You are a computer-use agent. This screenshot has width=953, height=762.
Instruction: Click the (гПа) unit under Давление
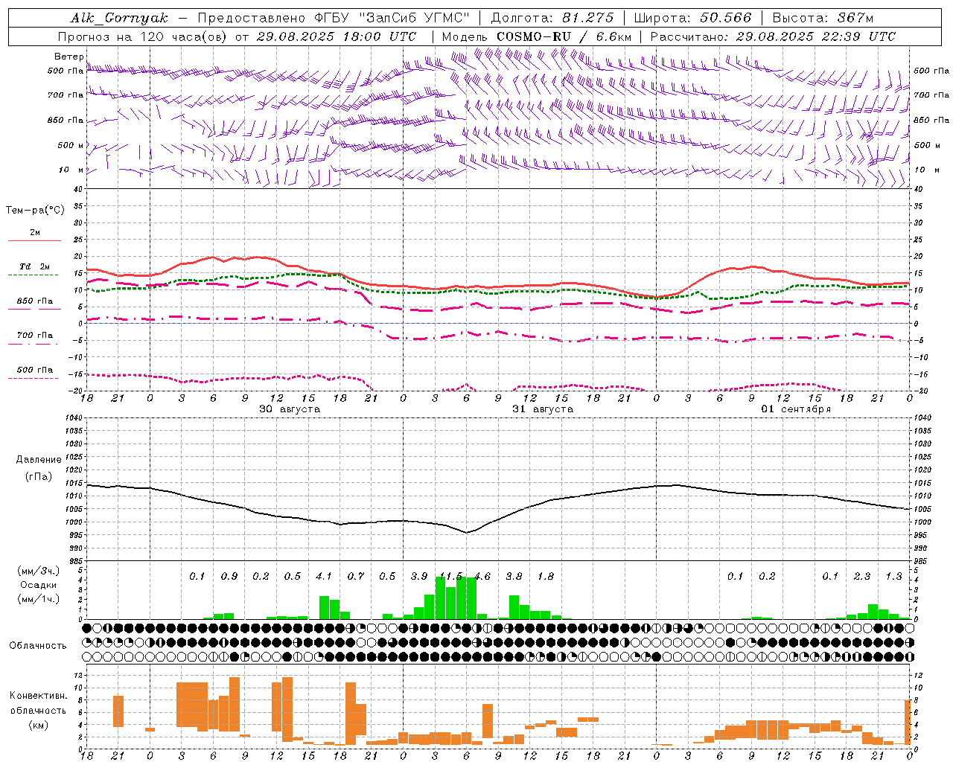[x=39, y=477]
